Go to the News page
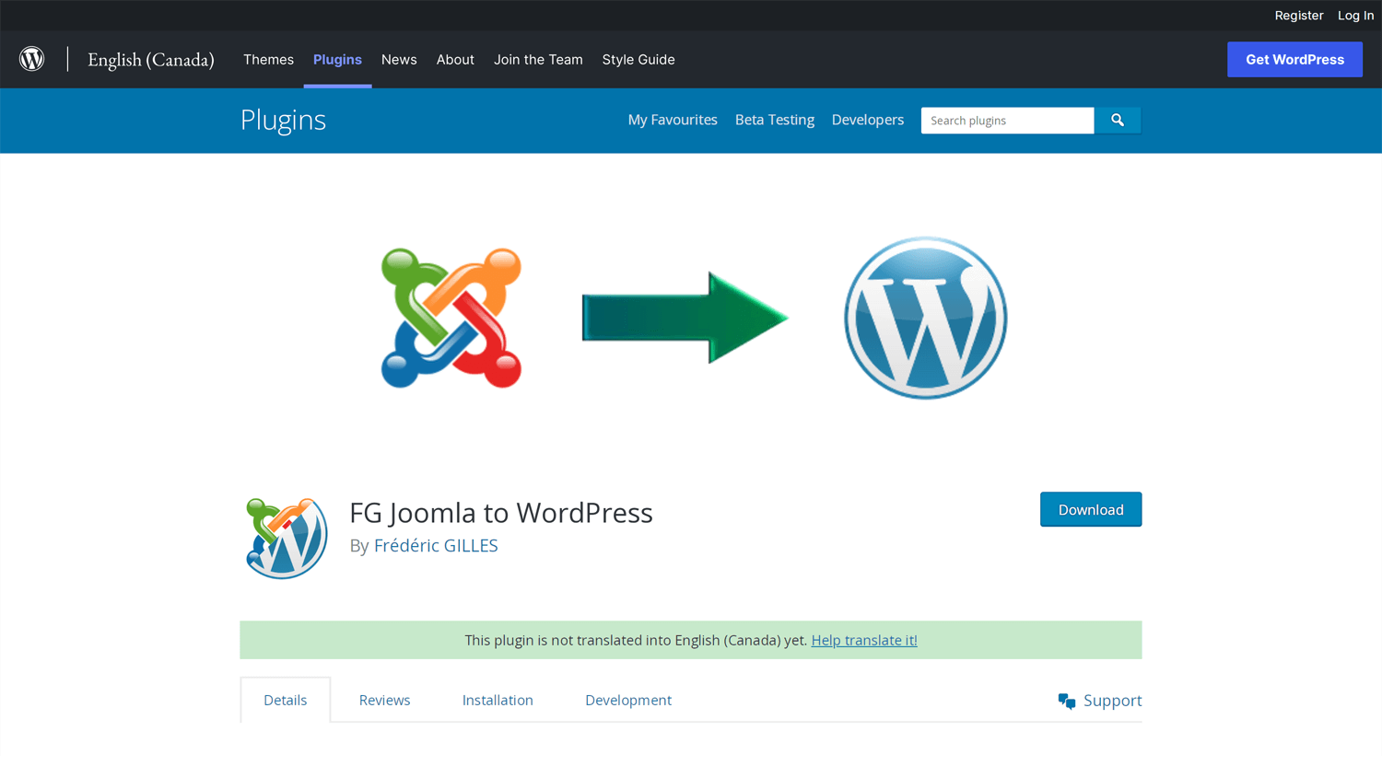The width and height of the screenshot is (1382, 766). point(399,60)
